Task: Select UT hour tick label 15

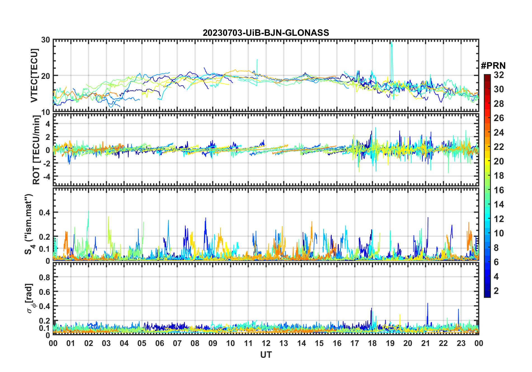Action: (319, 343)
